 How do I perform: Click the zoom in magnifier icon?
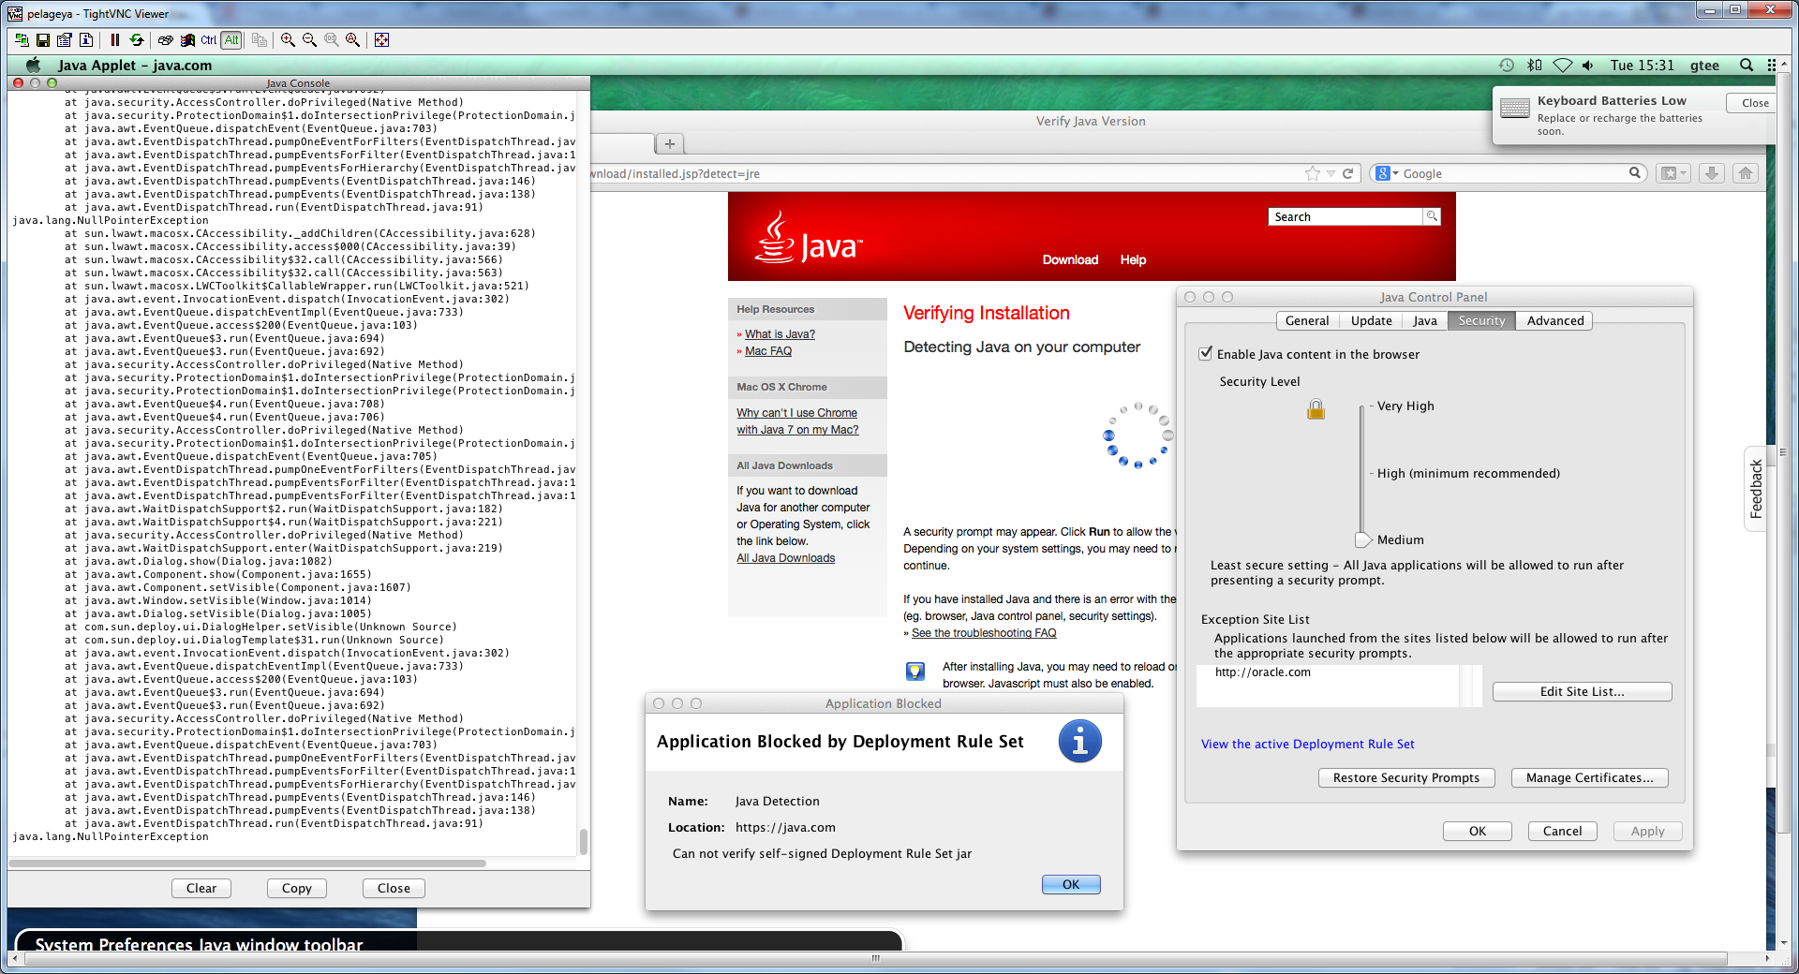(288, 40)
